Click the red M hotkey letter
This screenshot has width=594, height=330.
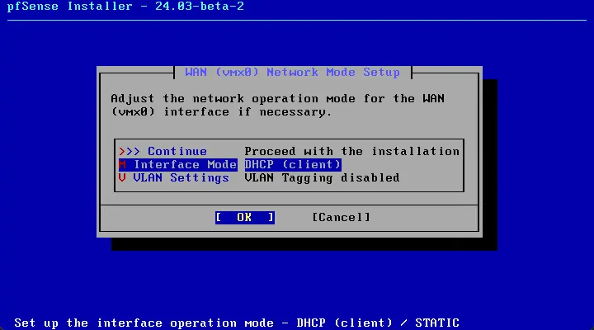coord(122,164)
